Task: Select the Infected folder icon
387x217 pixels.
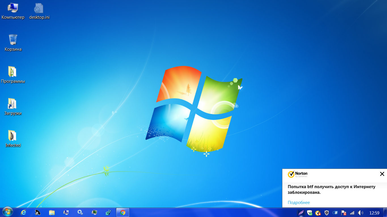Action: (x=13, y=139)
